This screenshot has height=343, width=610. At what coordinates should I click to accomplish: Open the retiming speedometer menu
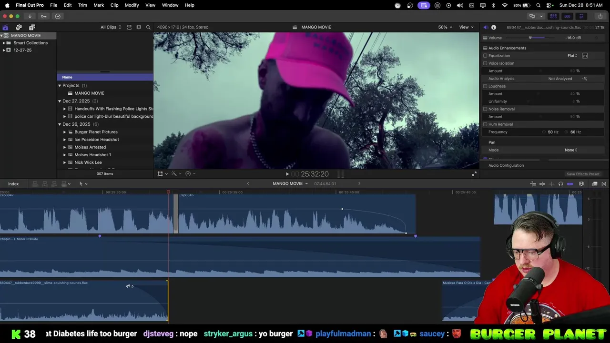(190, 174)
